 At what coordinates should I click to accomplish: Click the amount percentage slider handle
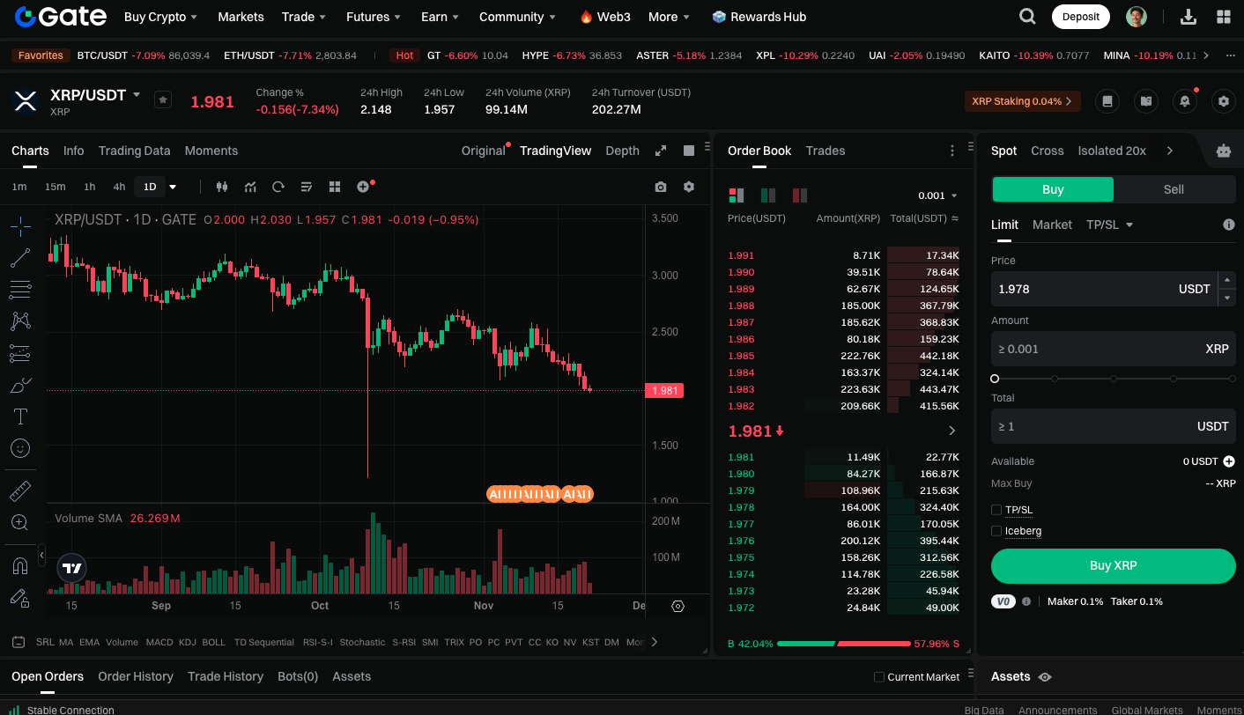(995, 379)
